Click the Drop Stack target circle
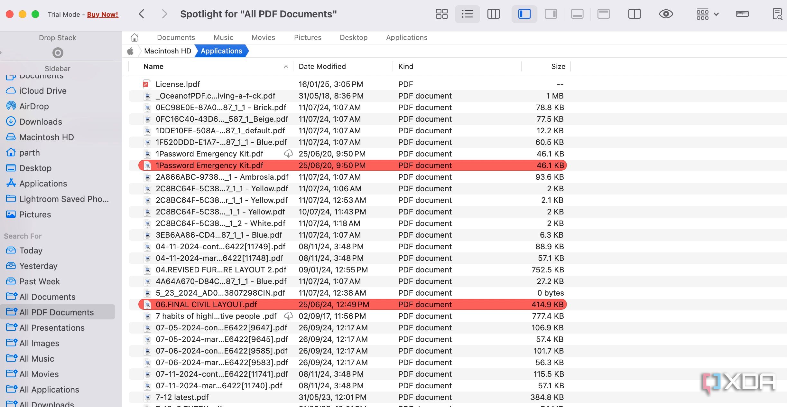This screenshot has height=407, width=787. tap(58, 52)
